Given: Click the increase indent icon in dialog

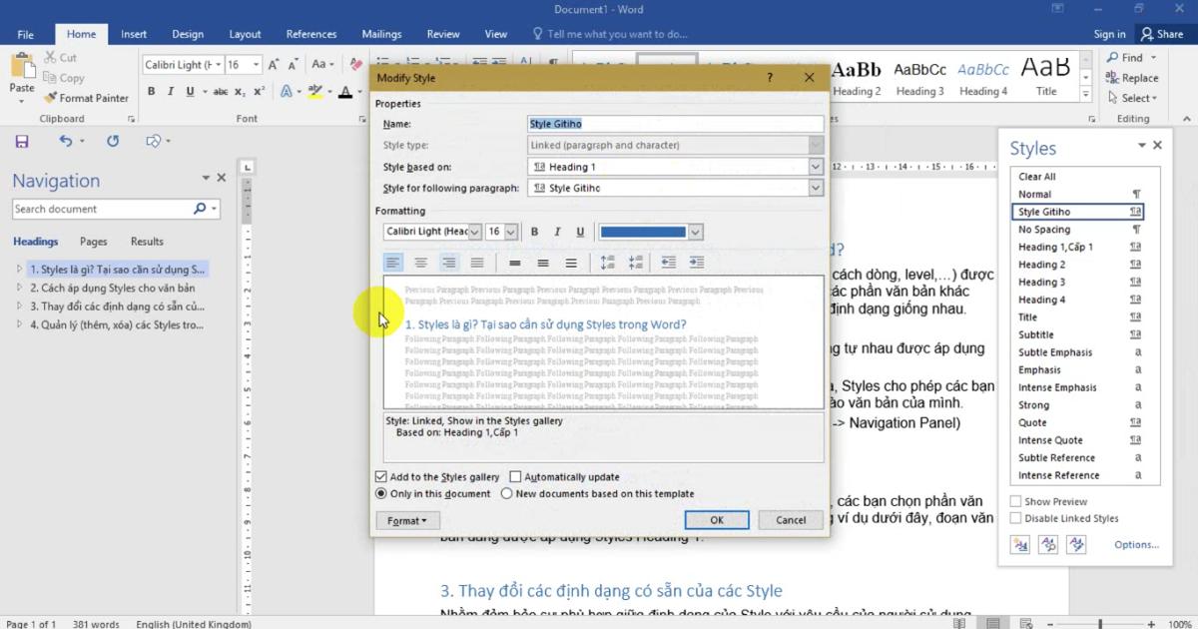Looking at the screenshot, I should tap(696, 263).
